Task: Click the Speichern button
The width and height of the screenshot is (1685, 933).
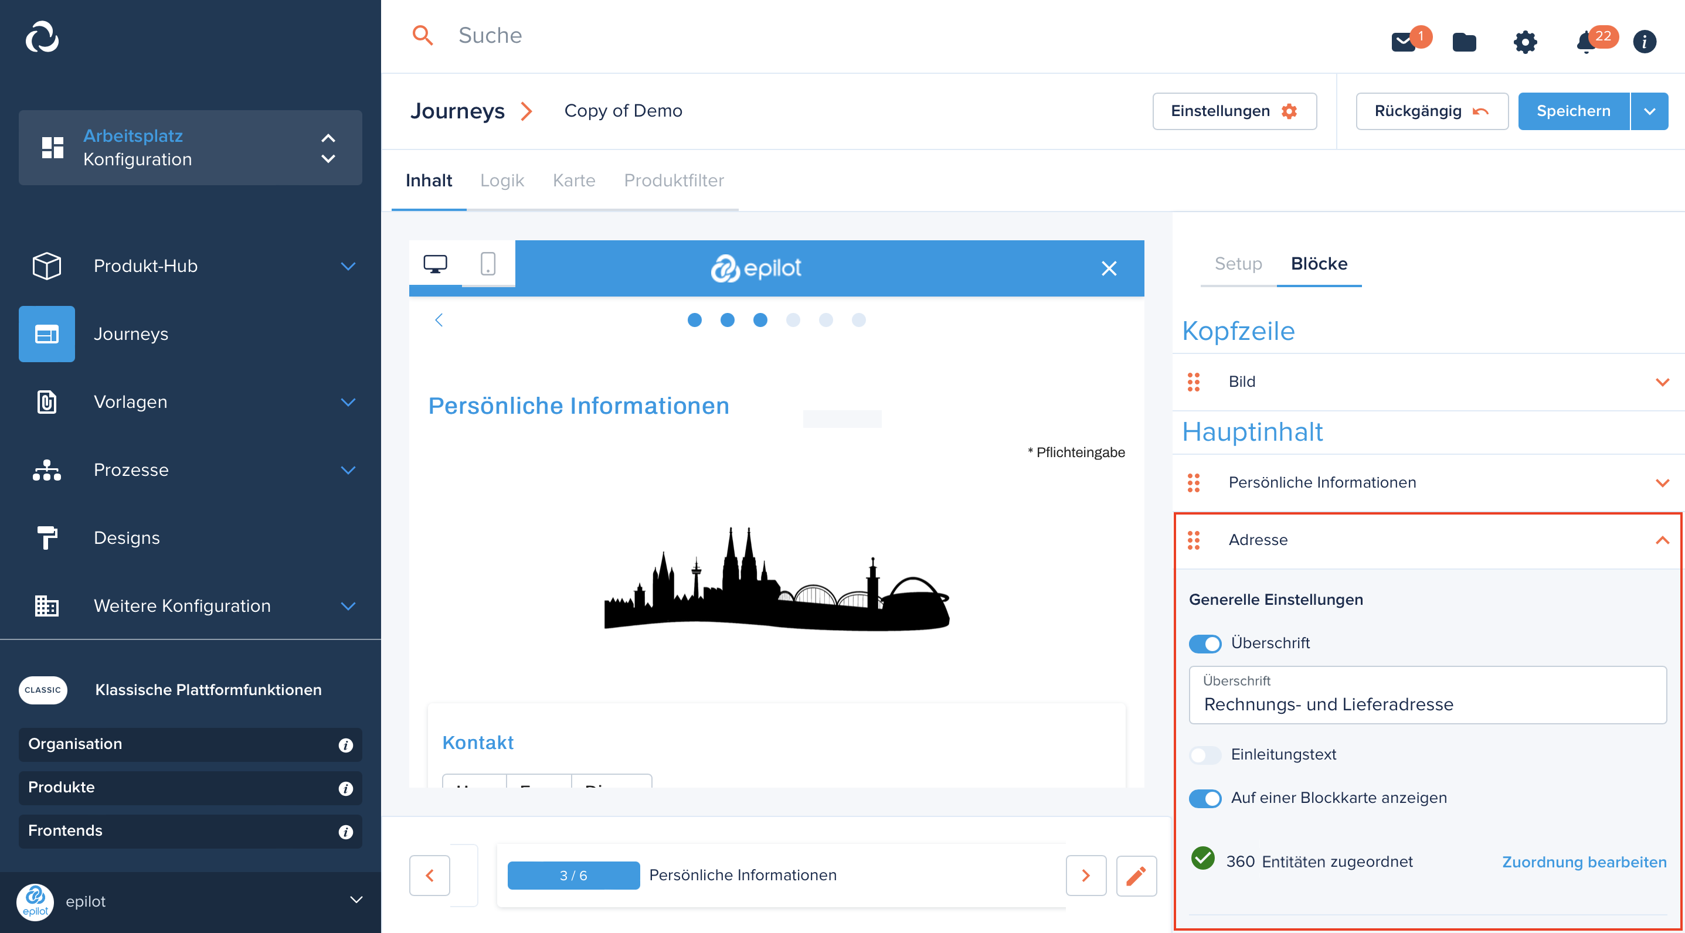Action: [1573, 111]
